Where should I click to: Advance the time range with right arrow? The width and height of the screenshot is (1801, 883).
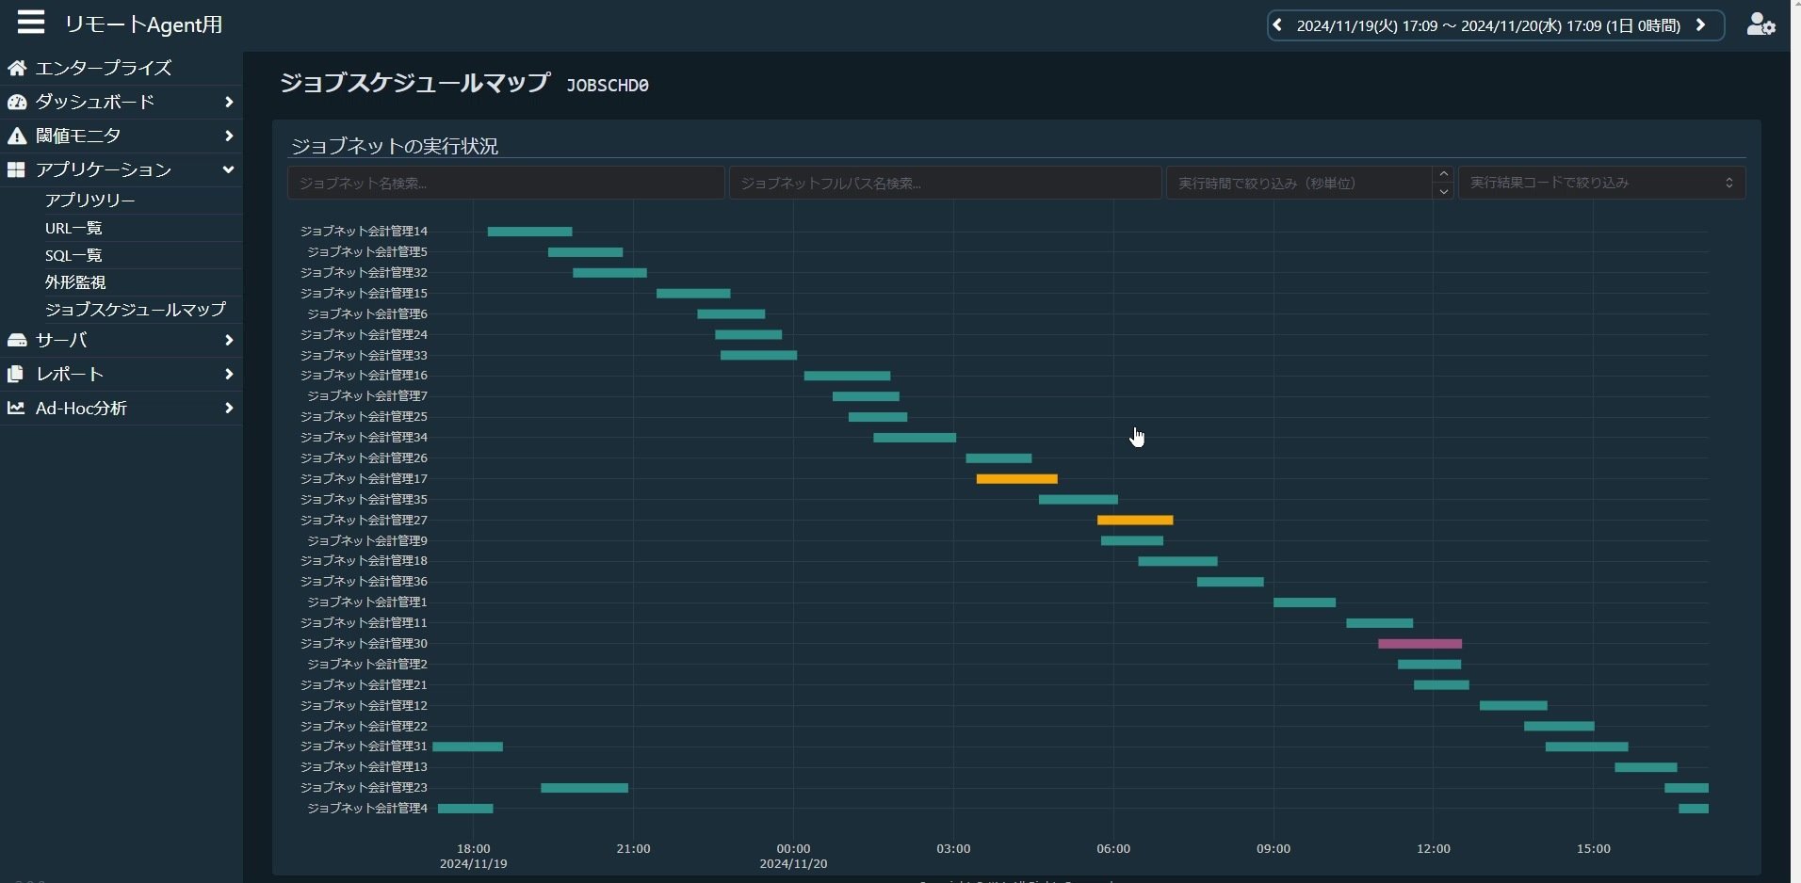point(1701,24)
